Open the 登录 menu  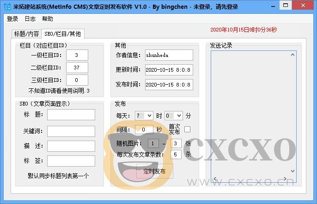12,19
